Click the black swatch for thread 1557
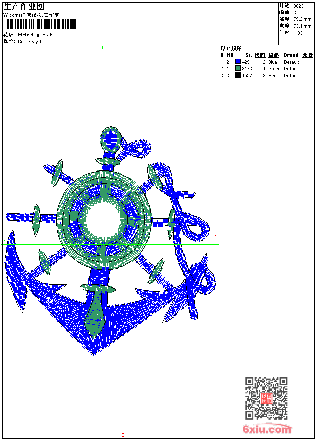 pos(238,76)
